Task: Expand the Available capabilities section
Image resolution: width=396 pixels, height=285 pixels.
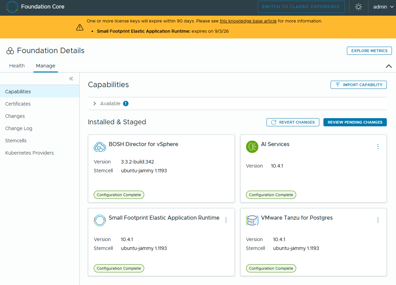Action: coord(95,104)
